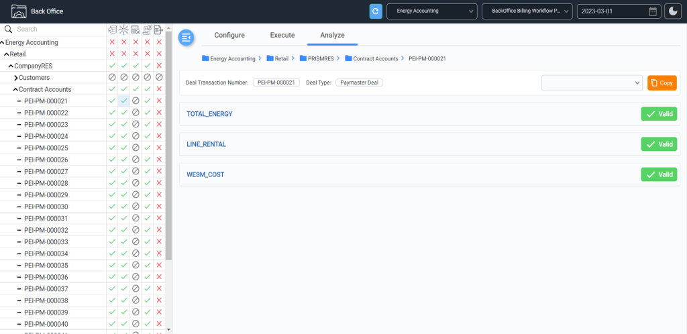Switch to the Execute tab

click(x=282, y=36)
